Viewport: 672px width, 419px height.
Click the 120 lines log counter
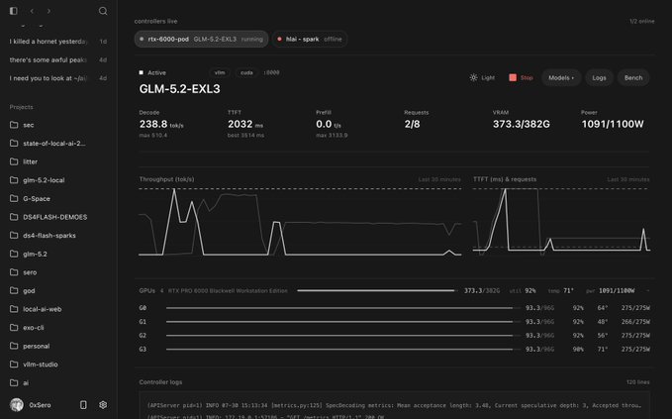(x=637, y=382)
